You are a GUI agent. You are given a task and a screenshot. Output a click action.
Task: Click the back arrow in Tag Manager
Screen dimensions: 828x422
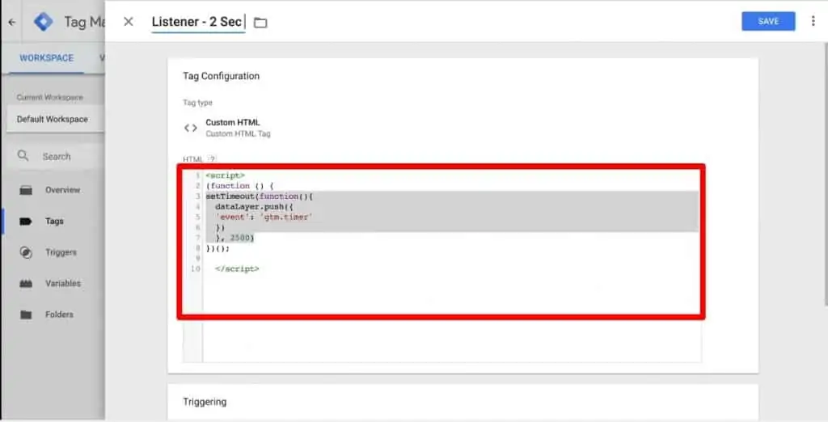[x=12, y=22]
